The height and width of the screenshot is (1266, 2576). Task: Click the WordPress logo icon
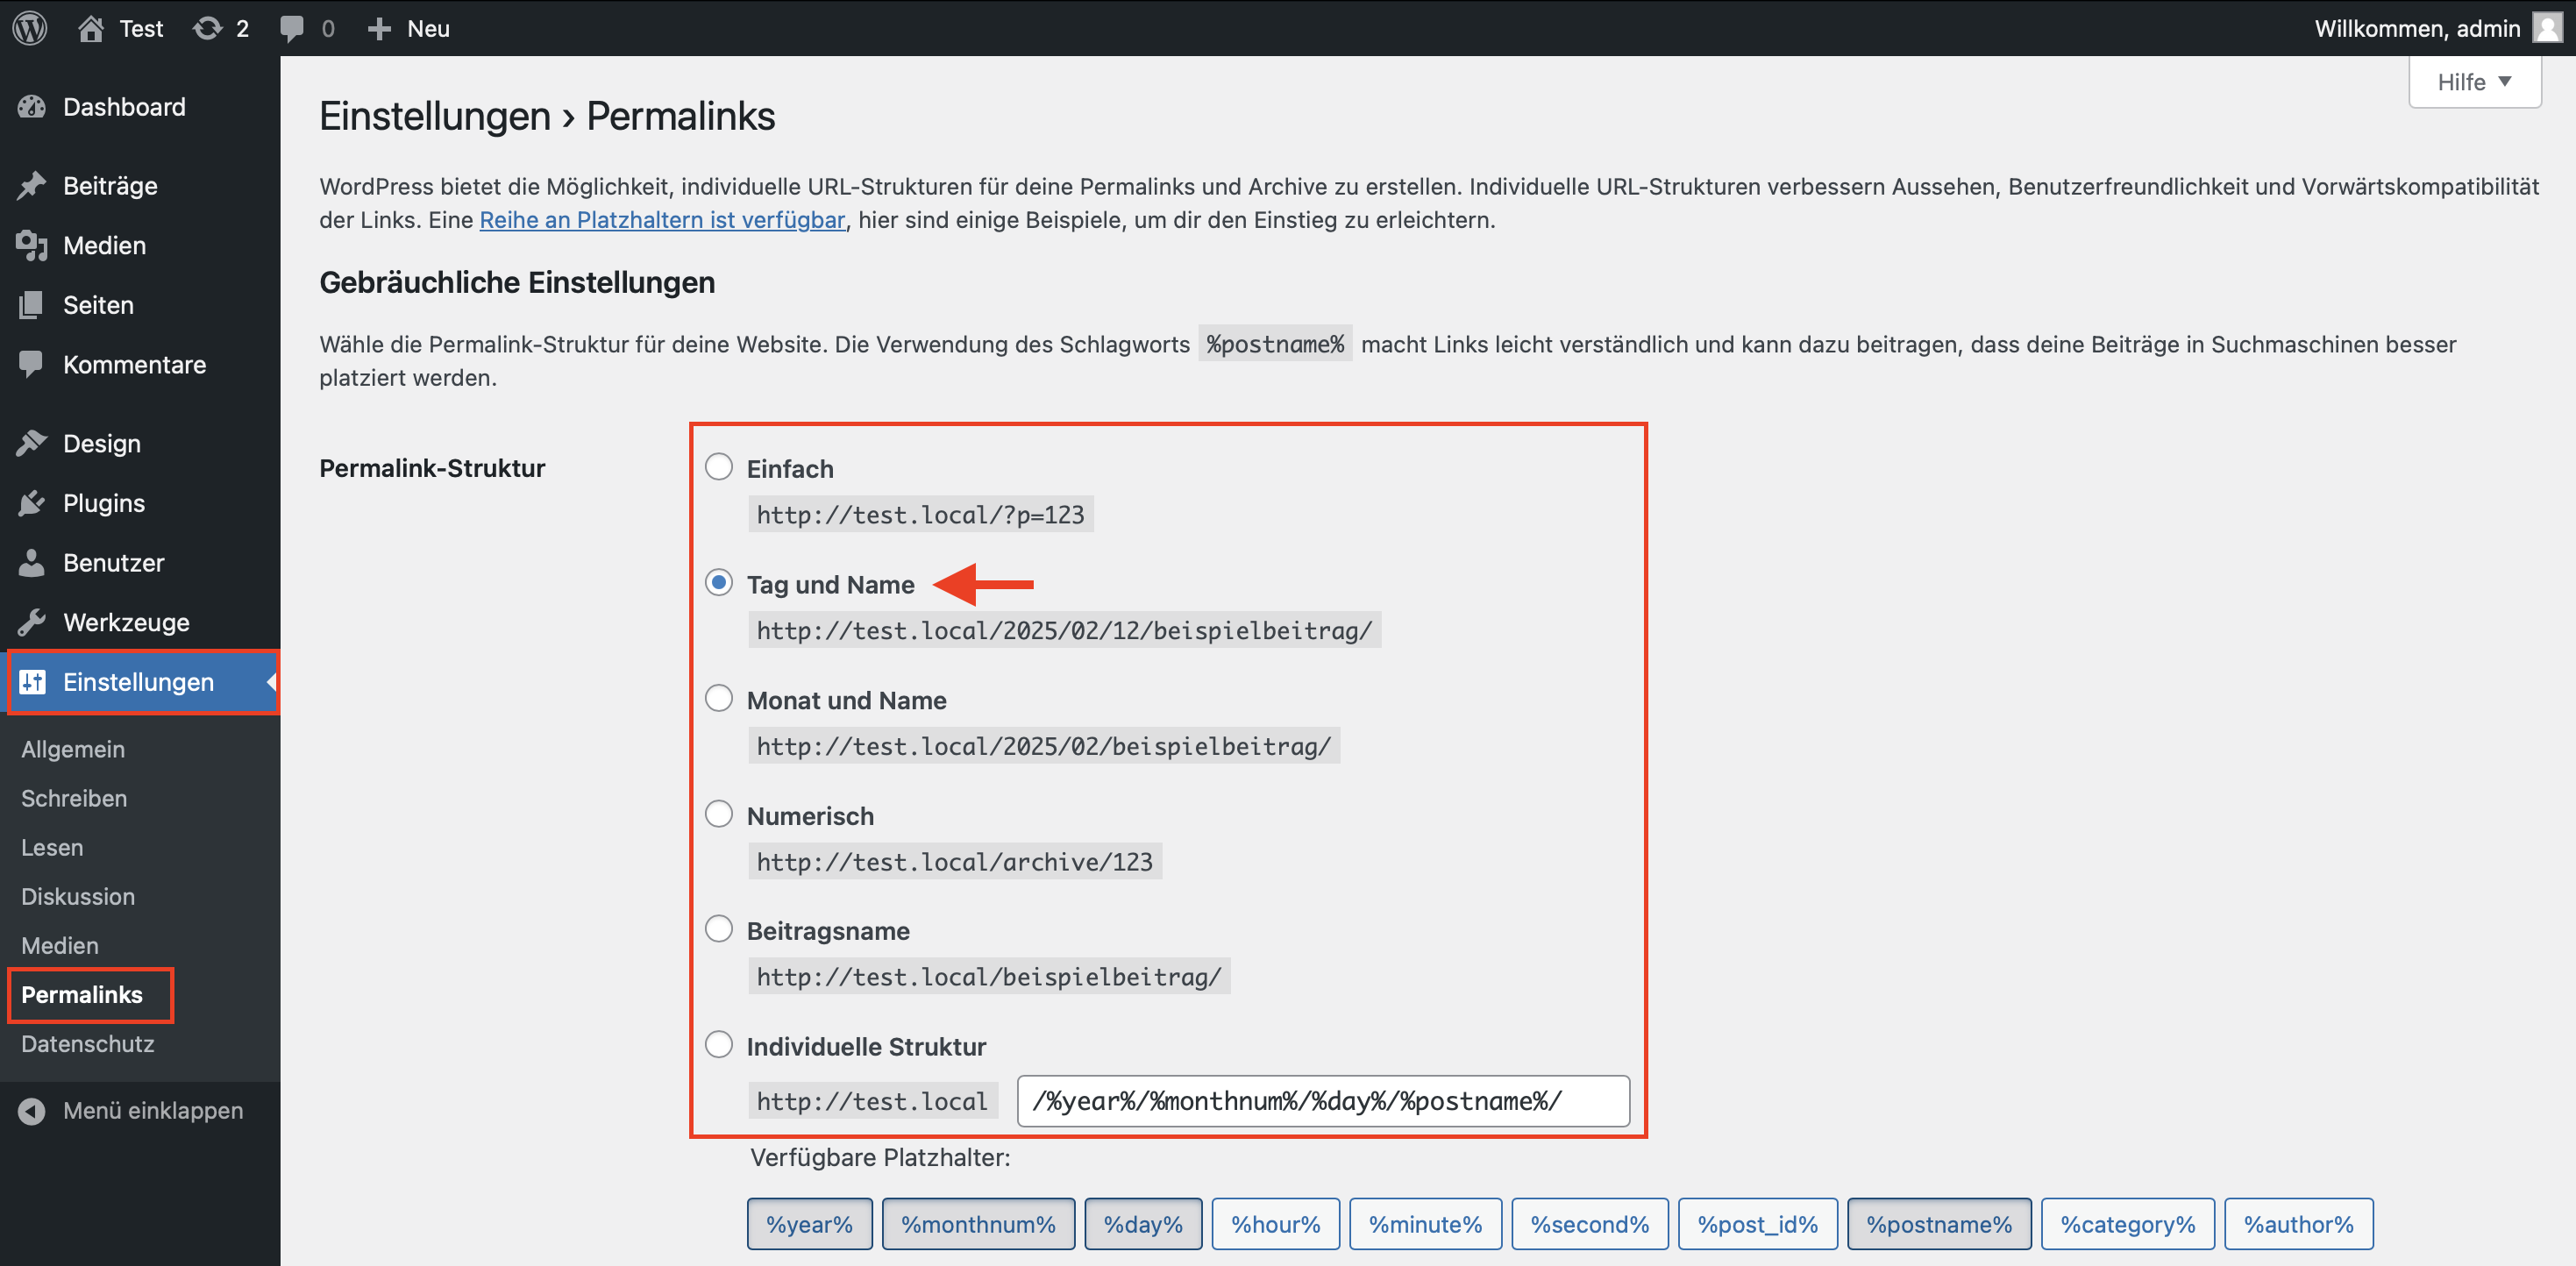click(30, 28)
